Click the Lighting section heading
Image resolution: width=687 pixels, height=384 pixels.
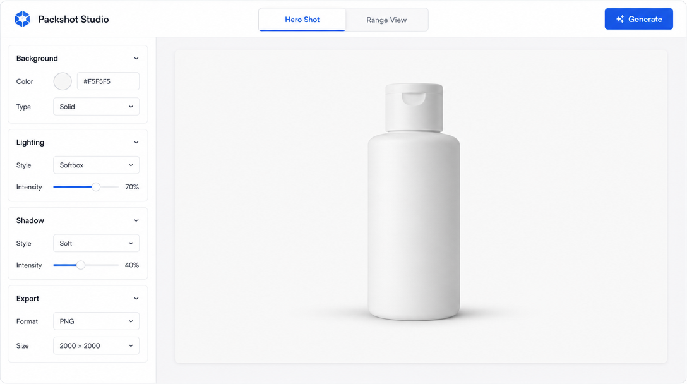tap(30, 143)
